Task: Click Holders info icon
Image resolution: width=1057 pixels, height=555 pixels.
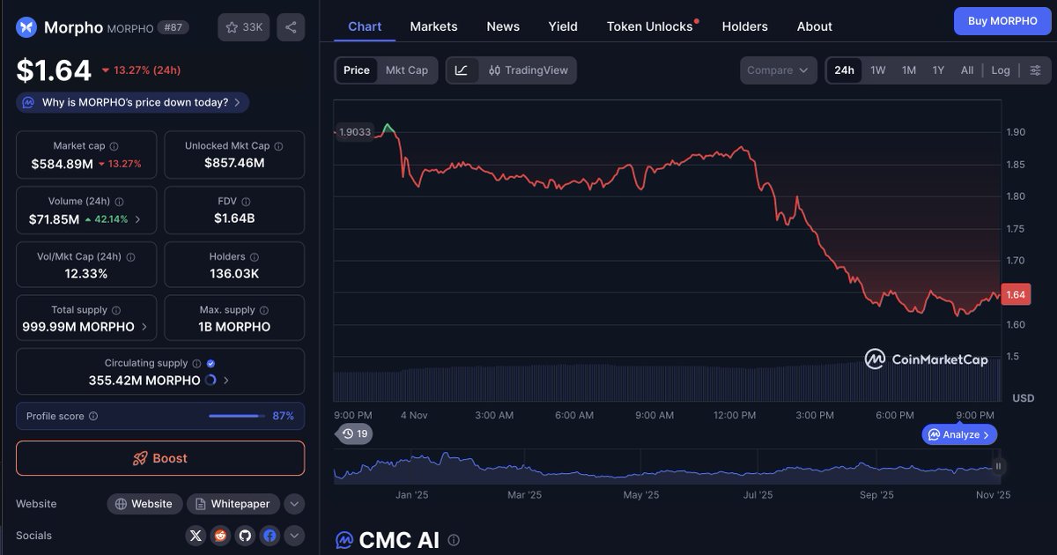Action: (x=255, y=257)
